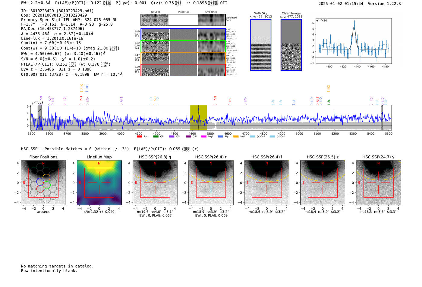Click the Primary Spec_Slot_IFU_AMP line
This screenshot has width=422, height=287.
click(69, 20)
